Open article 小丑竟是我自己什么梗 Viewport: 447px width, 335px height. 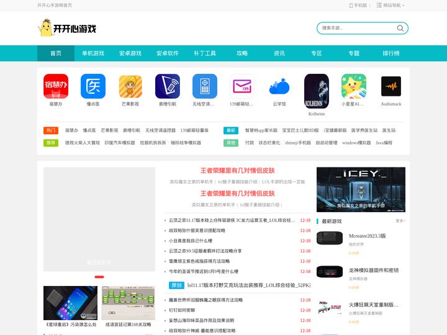[x=191, y=241]
